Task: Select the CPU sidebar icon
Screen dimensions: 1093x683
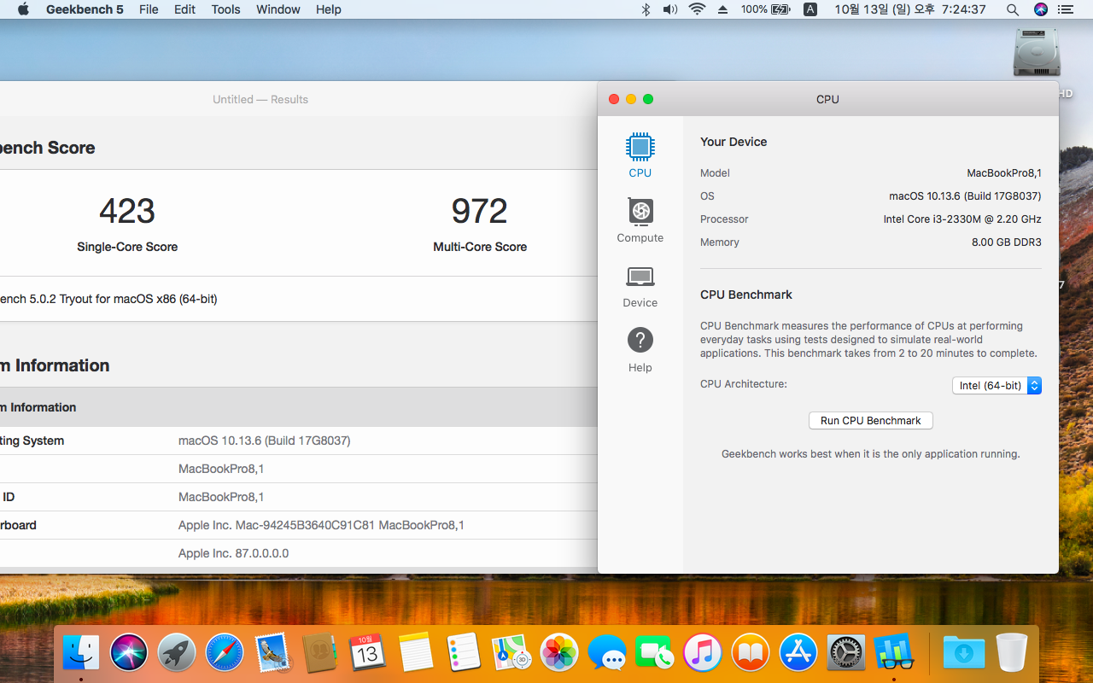Action: click(x=640, y=155)
